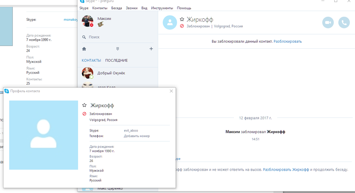Click the Жиркофф name in chat header
Screen dimensions: 355x193
200,19
